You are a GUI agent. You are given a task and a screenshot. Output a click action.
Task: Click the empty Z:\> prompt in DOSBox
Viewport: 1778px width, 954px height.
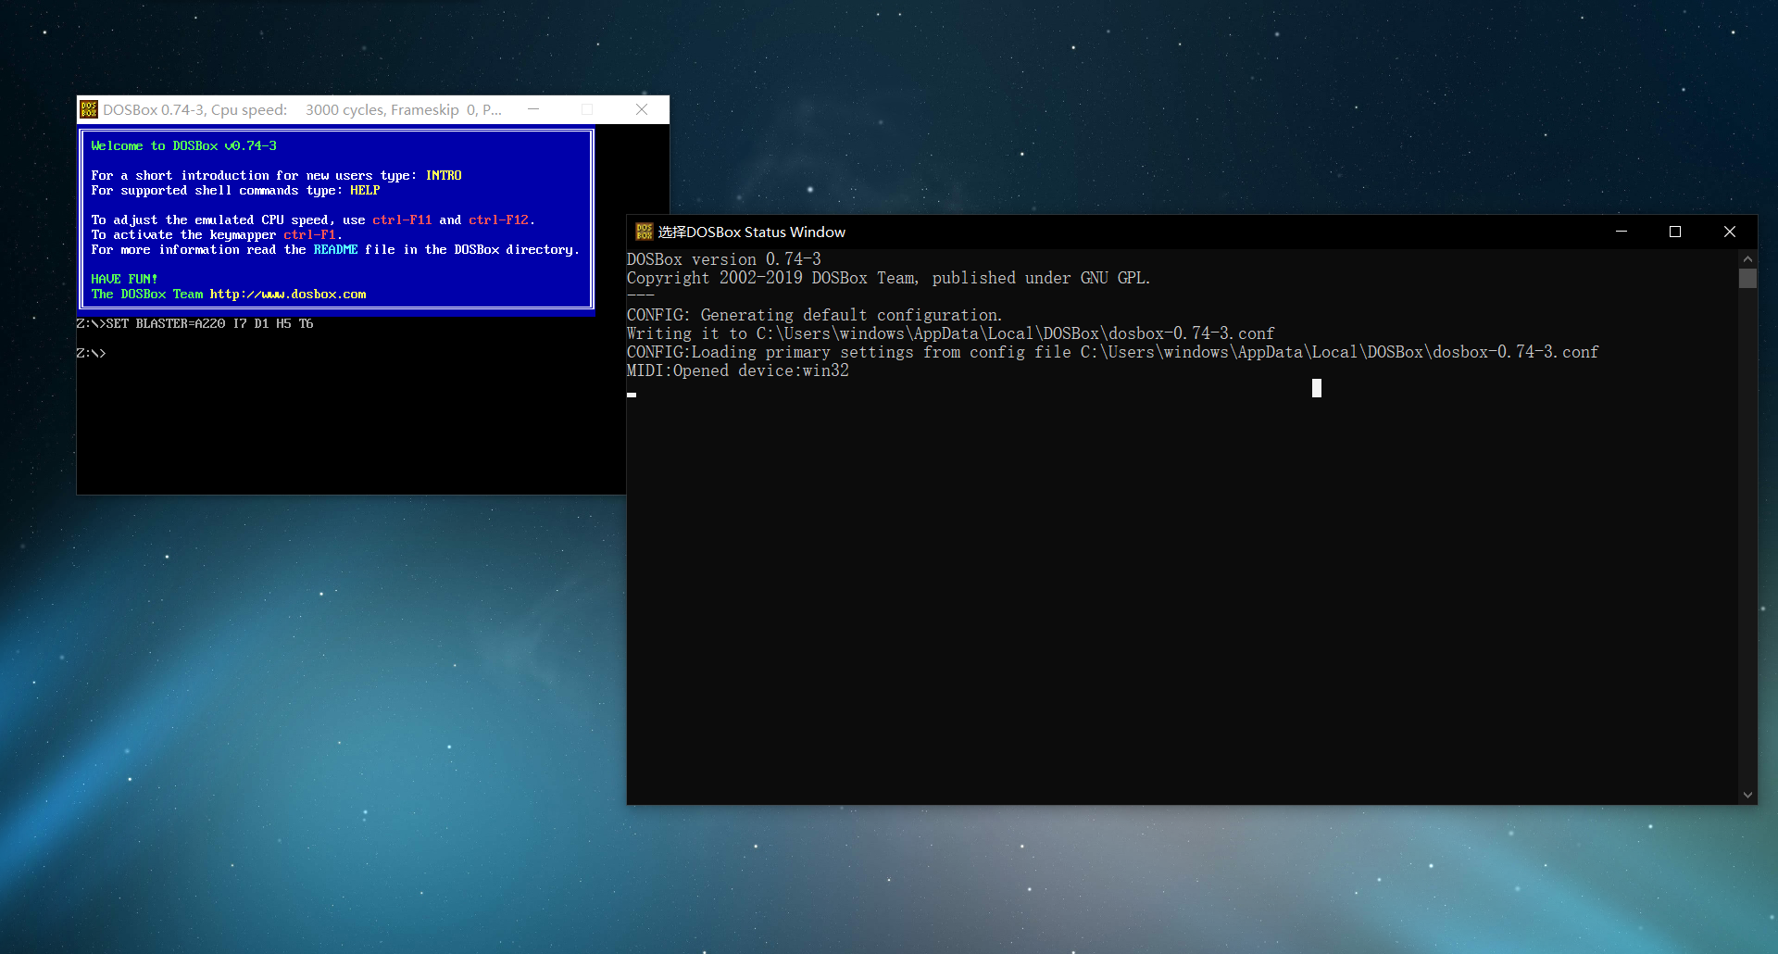coord(91,353)
